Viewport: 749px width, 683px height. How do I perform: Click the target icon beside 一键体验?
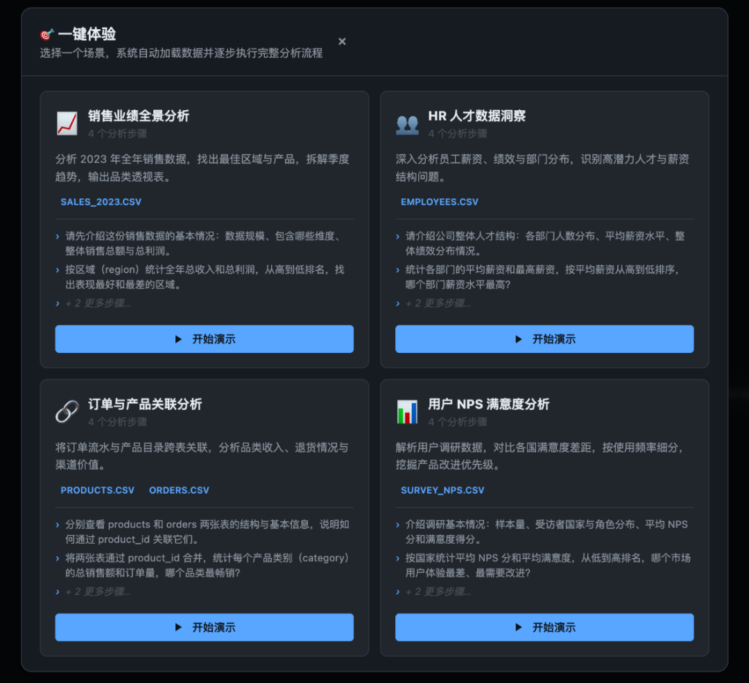[x=46, y=34]
